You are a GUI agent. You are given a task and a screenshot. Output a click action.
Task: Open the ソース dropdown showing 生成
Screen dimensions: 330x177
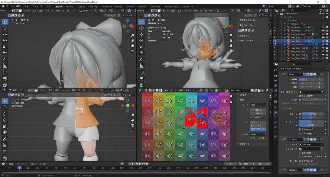click(x=258, y=105)
